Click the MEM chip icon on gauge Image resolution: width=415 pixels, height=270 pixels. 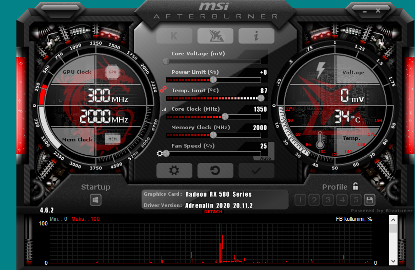pos(112,139)
